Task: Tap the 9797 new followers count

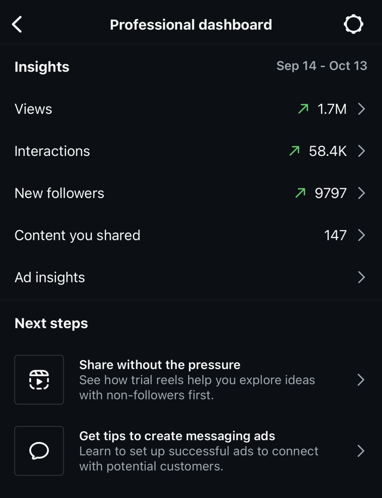Action: tap(331, 193)
